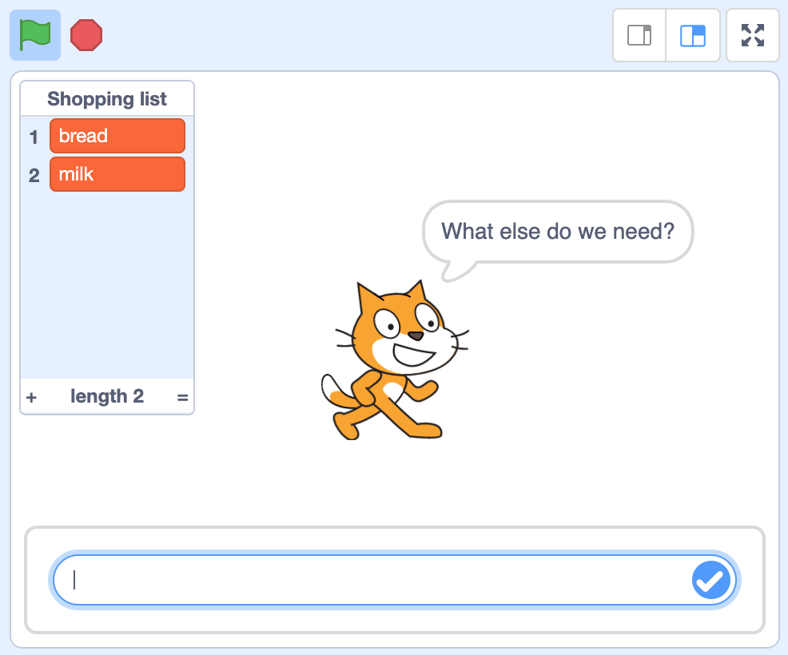Stop the project with the red stop sign
The width and height of the screenshot is (788, 655).
point(86,35)
